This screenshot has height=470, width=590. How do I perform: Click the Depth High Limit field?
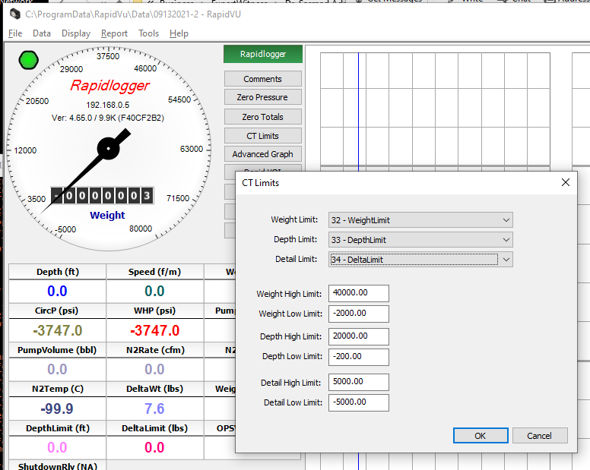click(x=359, y=336)
